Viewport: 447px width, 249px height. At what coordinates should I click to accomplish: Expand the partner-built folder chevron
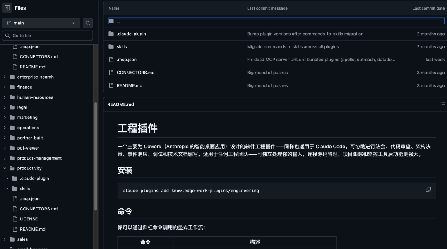pos(5,138)
